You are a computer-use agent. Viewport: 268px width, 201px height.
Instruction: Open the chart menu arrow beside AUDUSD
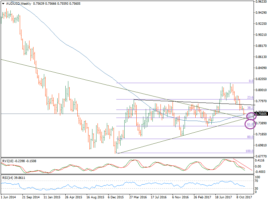pos(3,4)
